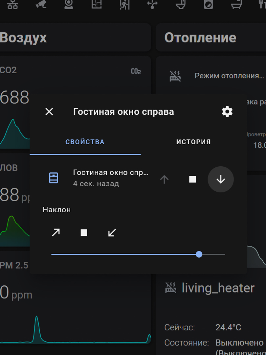Image resolution: width=266 pixels, height=355 pixels.
Task: Close tilt with diagonal down-left arrow
Action: pos(112,232)
